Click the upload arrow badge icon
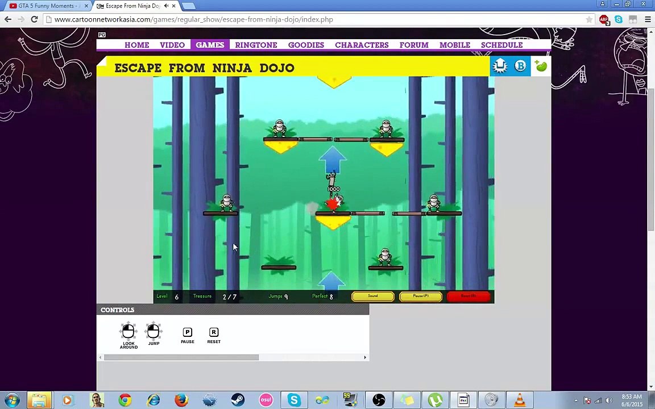655x409 pixels. click(x=500, y=66)
